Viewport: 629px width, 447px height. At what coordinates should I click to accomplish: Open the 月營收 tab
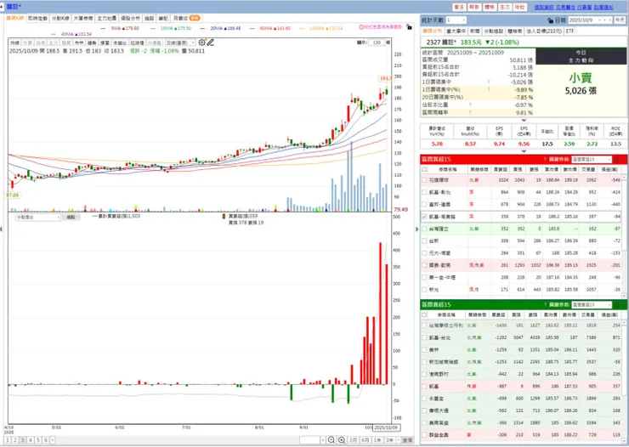pyautogui.click(x=186, y=19)
